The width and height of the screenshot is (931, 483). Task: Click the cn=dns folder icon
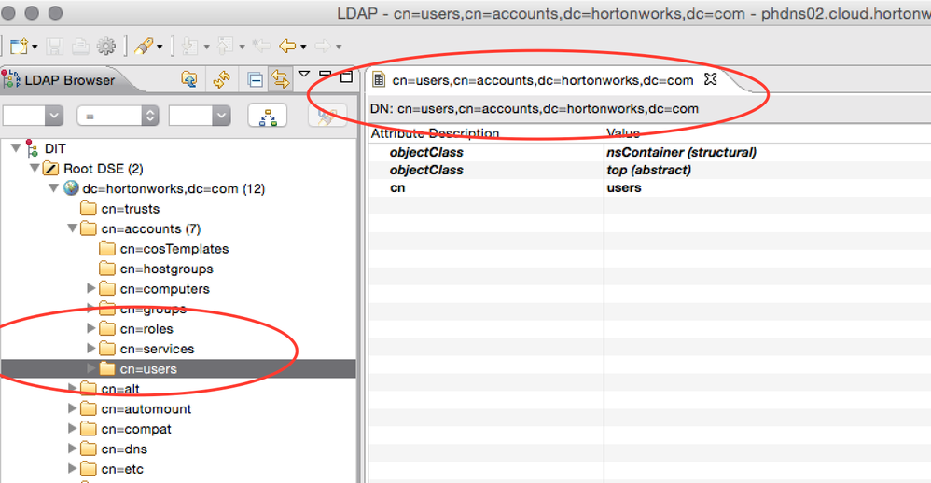89,449
